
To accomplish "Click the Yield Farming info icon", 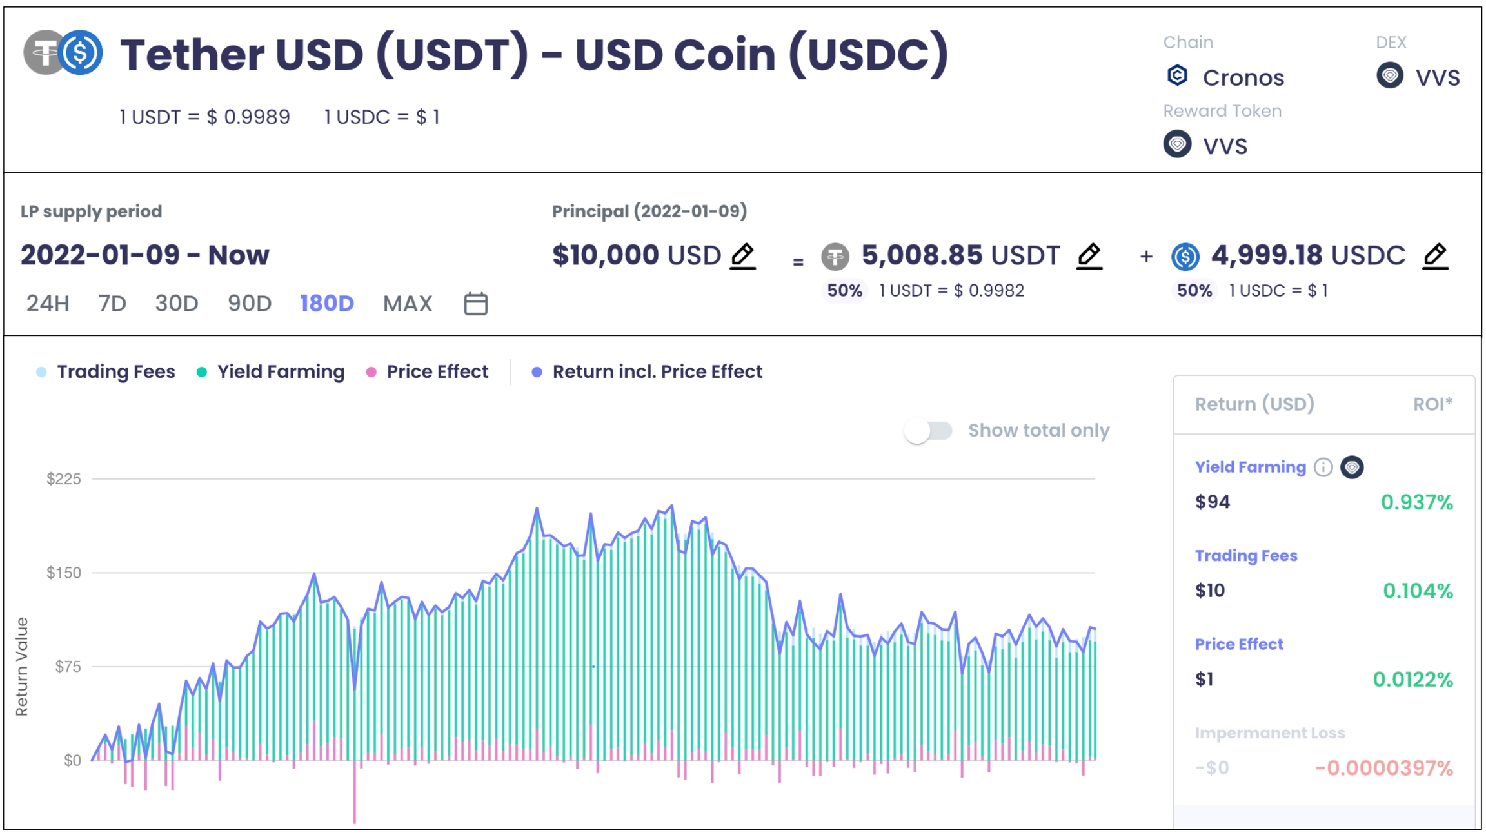I will 1323,467.
